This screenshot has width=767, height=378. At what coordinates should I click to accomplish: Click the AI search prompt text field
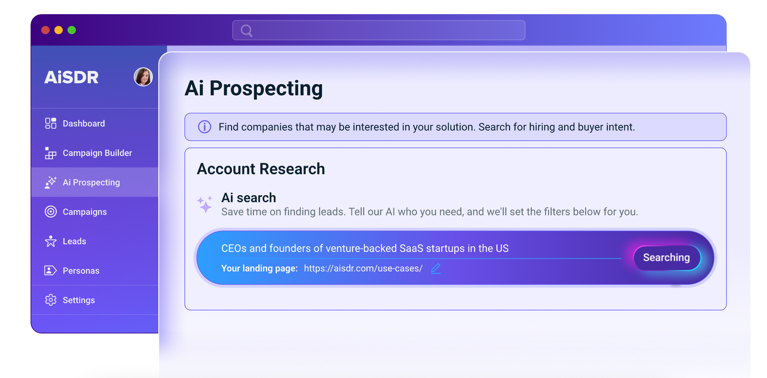(x=421, y=248)
